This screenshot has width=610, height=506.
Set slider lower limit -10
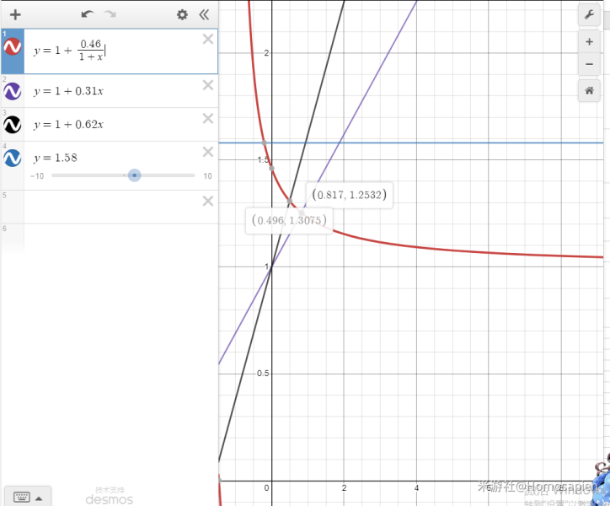point(37,176)
